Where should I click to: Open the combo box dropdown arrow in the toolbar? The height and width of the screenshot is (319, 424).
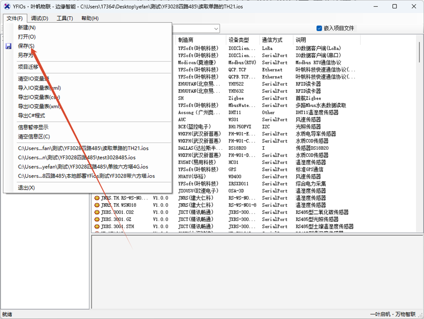pyautogui.click(x=216, y=28)
